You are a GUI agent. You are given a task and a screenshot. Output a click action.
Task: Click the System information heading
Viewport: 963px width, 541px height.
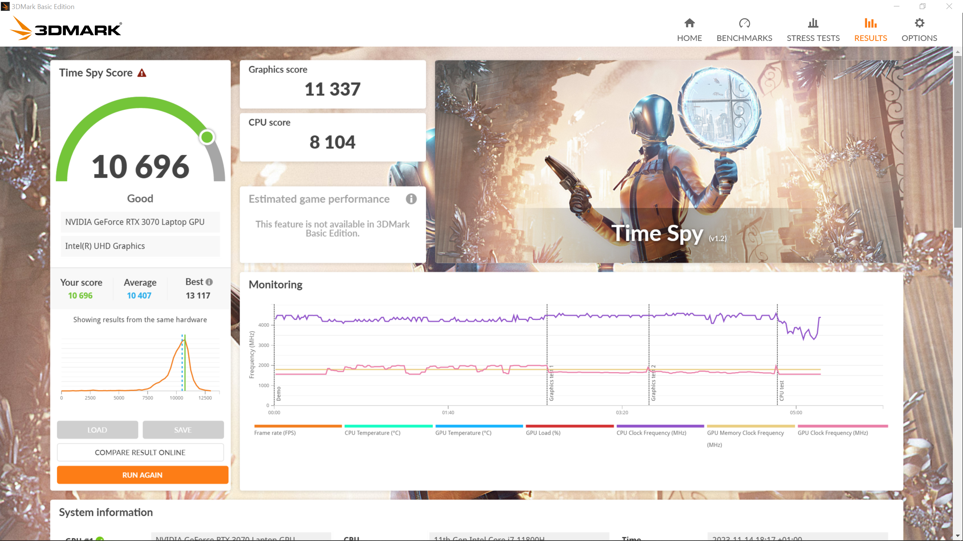click(106, 512)
